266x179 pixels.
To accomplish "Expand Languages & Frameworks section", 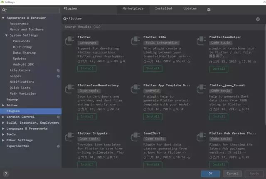I will pos(3,129).
